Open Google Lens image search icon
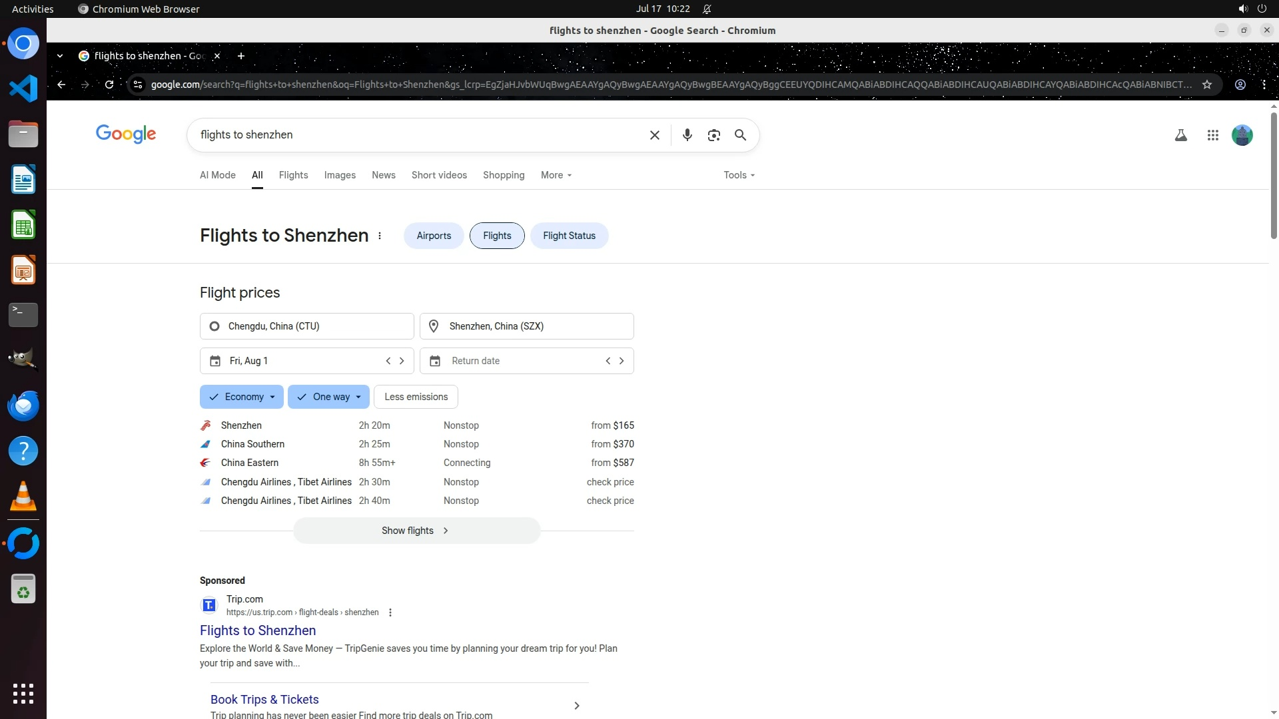The image size is (1279, 719). [713, 135]
